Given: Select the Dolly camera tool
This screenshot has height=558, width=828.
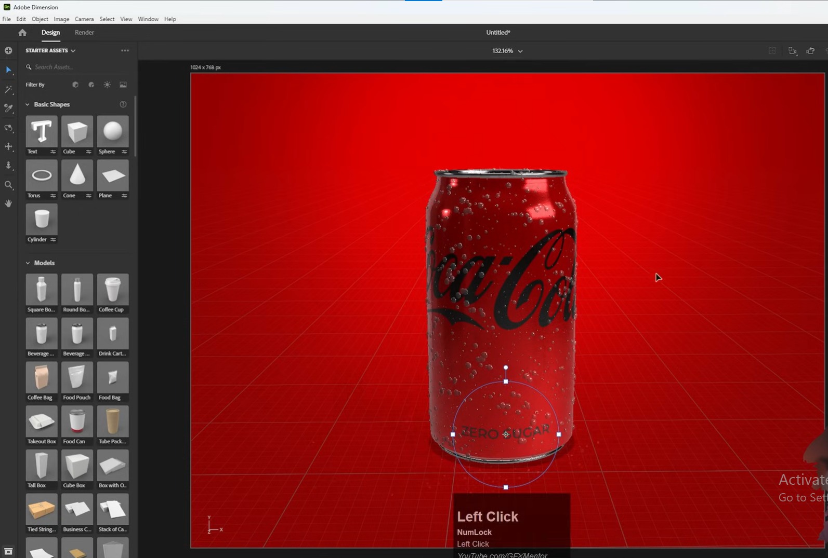Looking at the screenshot, I should [x=8, y=166].
